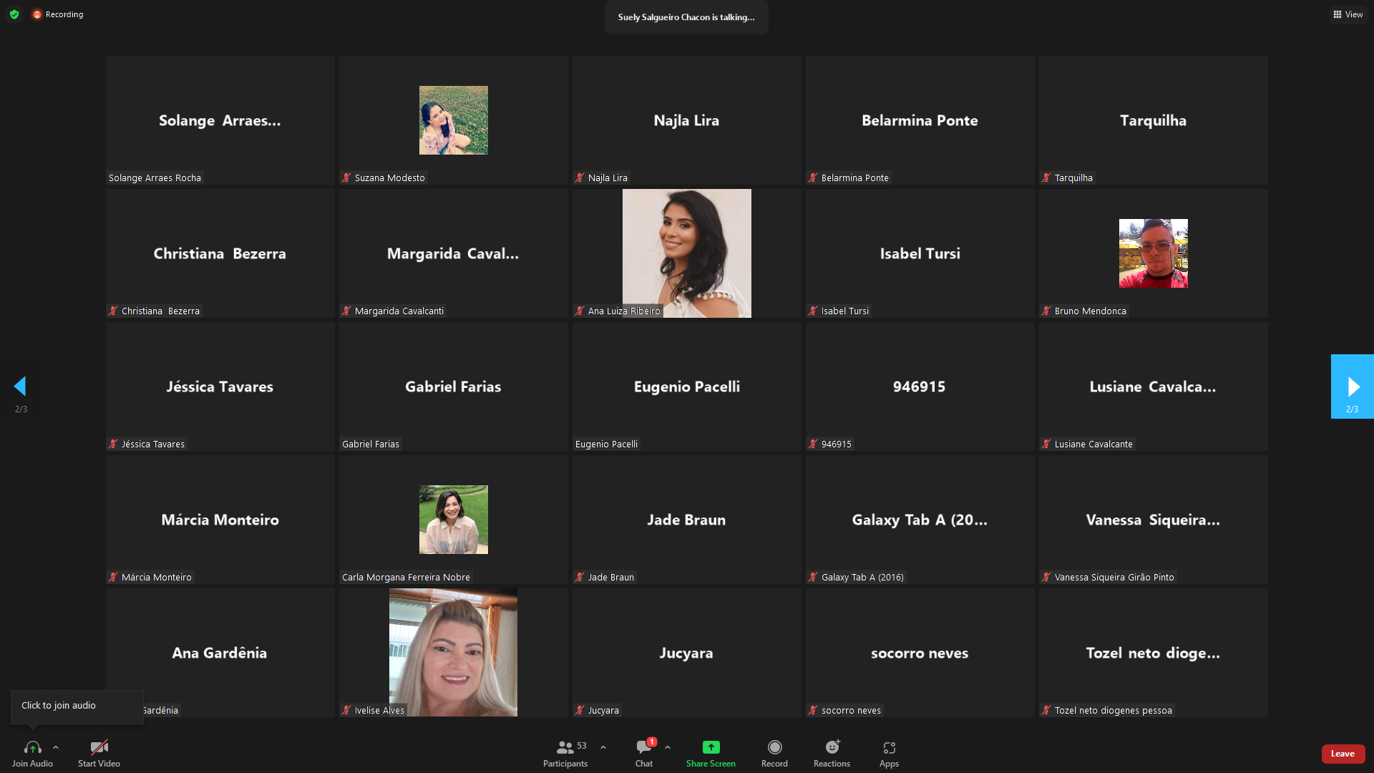Select Ana Luiza Ribeiro's video tile
1374x773 pixels.
coord(686,253)
